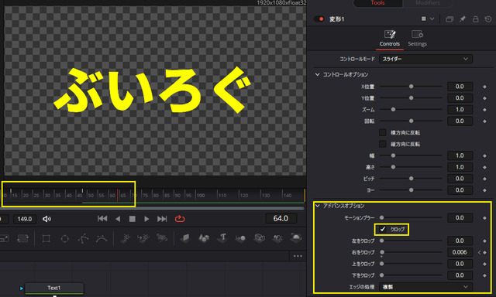Add a Text 3D node

coord(222,238)
